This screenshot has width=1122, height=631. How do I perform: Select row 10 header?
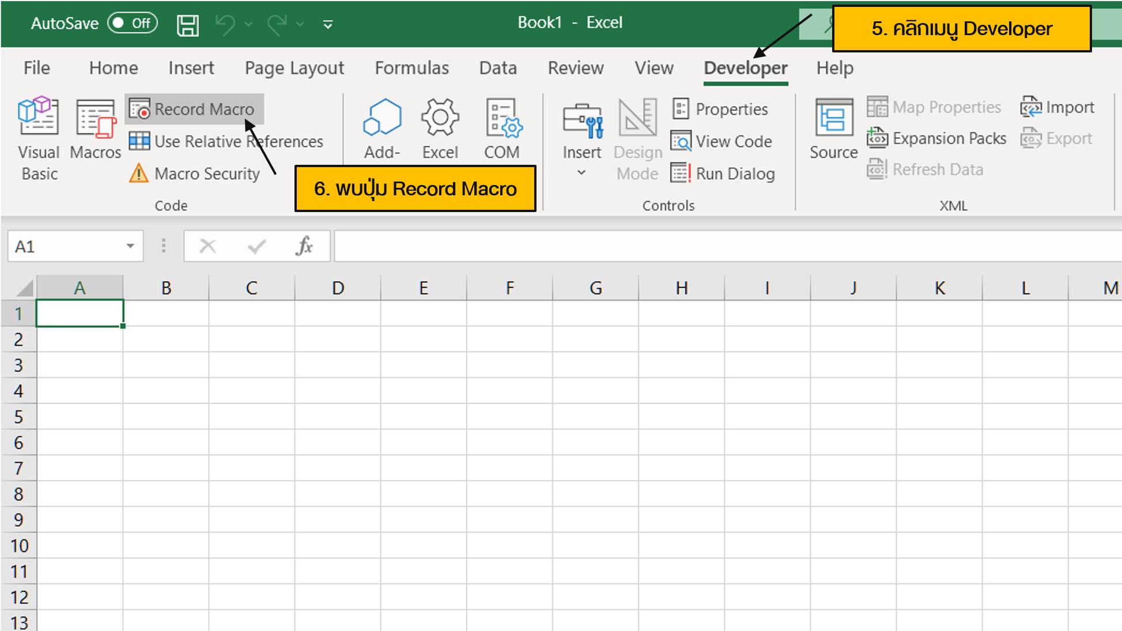click(18, 545)
